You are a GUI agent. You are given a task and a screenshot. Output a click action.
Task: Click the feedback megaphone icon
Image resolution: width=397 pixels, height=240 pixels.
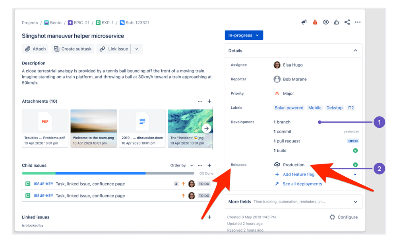[x=304, y=22]
